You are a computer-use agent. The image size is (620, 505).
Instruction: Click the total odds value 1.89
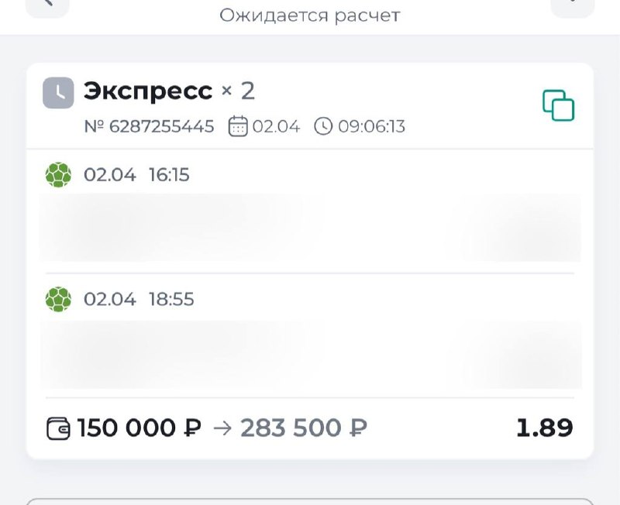(x=544, y=428)
